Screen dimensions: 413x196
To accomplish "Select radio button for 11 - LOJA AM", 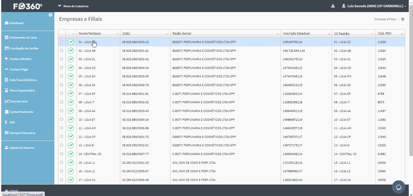I will coord(62,128).
